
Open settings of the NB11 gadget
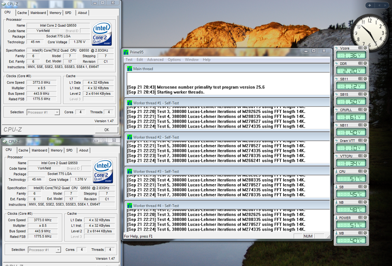[x=360, y=125]
